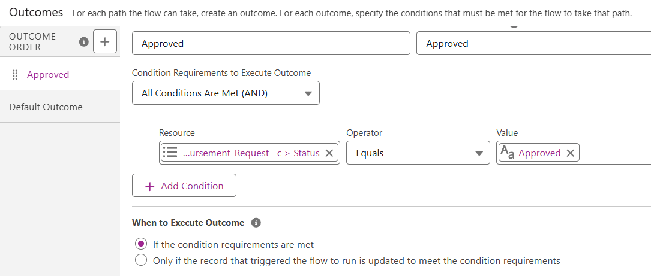
Task: Click the text type icon in Value field
Action: pos(508,153)
